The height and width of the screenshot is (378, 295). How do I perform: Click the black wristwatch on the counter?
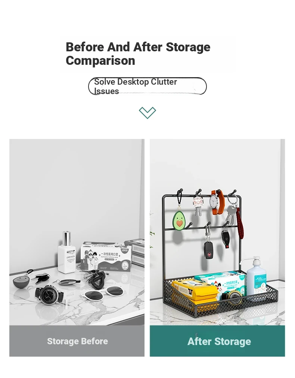point(50,294)
